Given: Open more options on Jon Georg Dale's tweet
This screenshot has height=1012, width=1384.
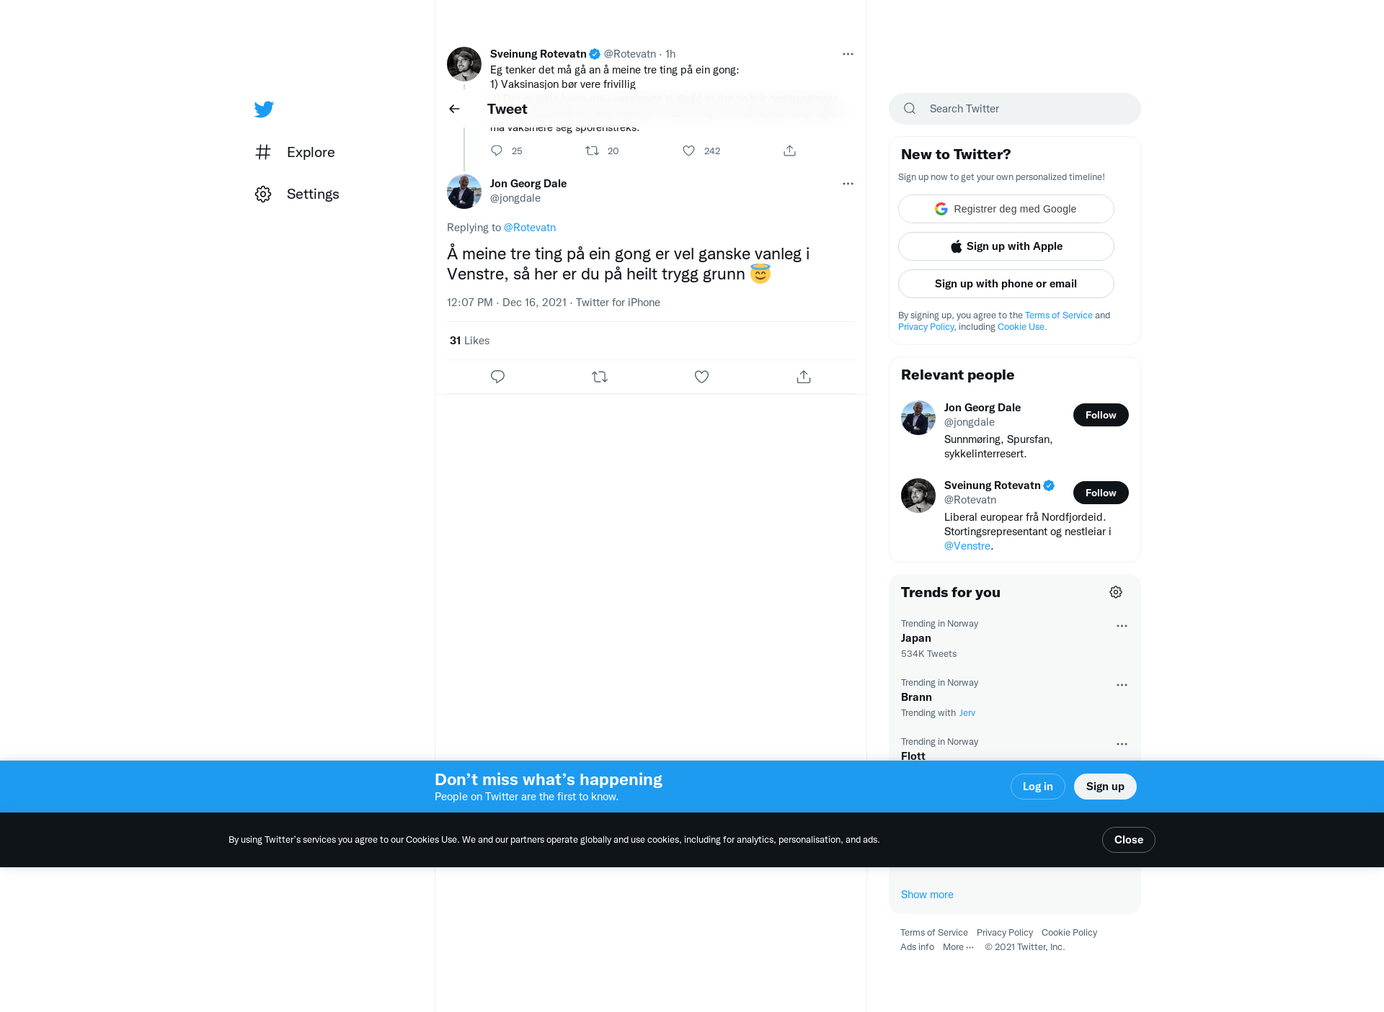Looking at the screenshot, I should (848, 184).
